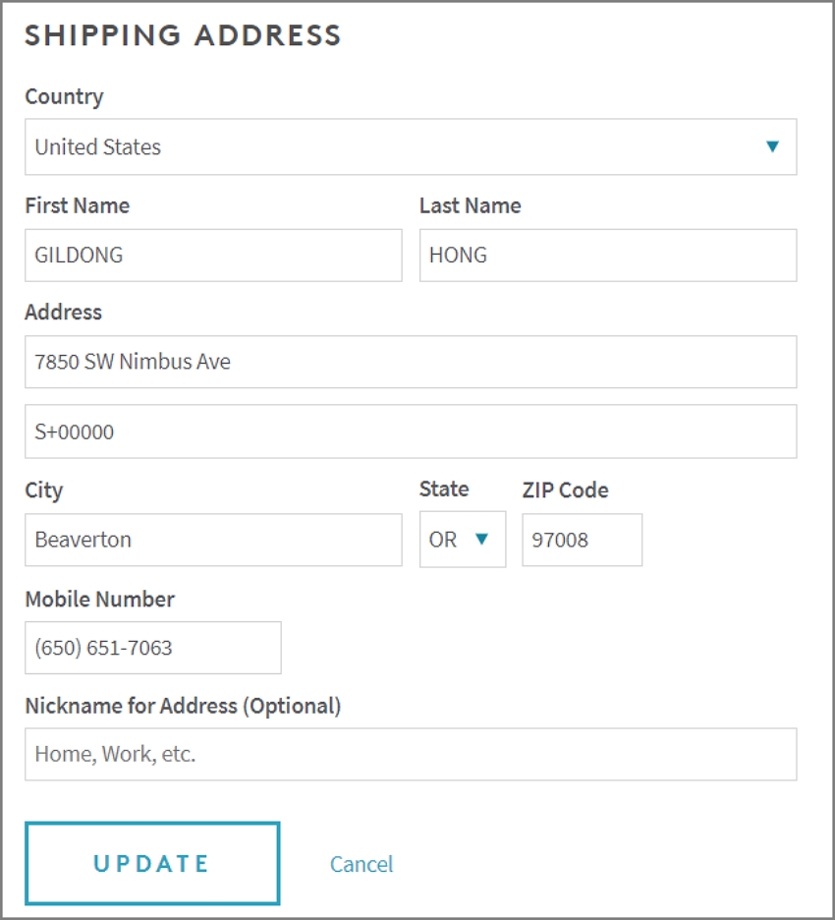Click the Country label text
This screenshot has height=920, width=835.
(x=64, y=96)
